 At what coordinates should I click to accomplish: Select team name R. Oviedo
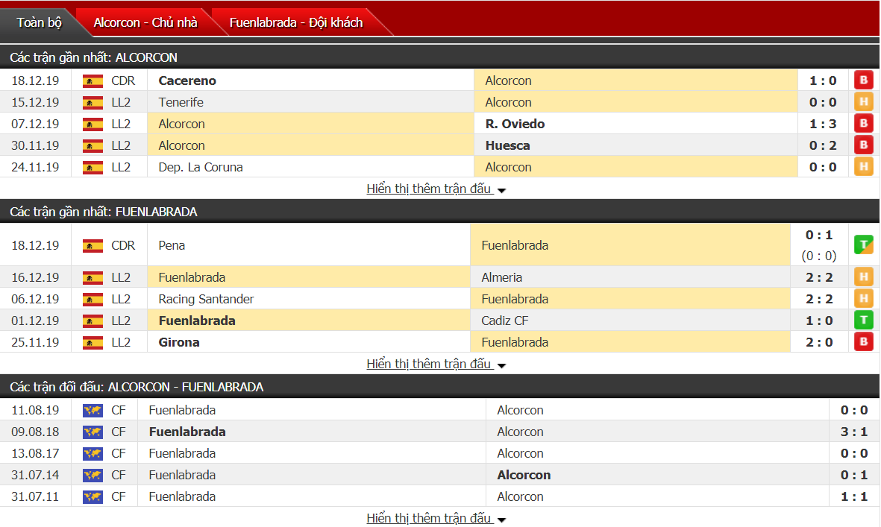[515, 124]
